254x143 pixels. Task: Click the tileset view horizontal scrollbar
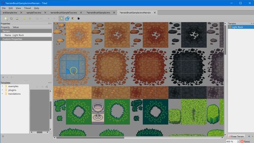[x=90, y=138]
